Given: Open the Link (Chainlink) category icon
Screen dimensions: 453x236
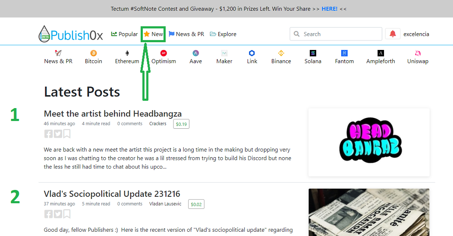Looking at the screenshot, I should pyautogui.click(x=252, y=53).
